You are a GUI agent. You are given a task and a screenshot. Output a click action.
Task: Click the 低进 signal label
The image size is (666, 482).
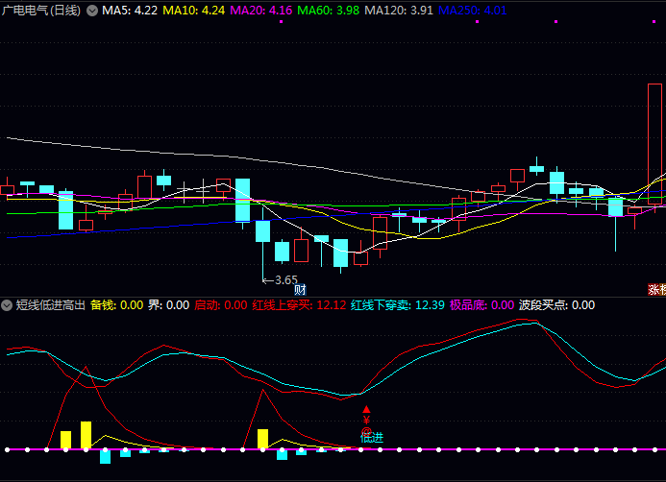[x=372, y=437]
